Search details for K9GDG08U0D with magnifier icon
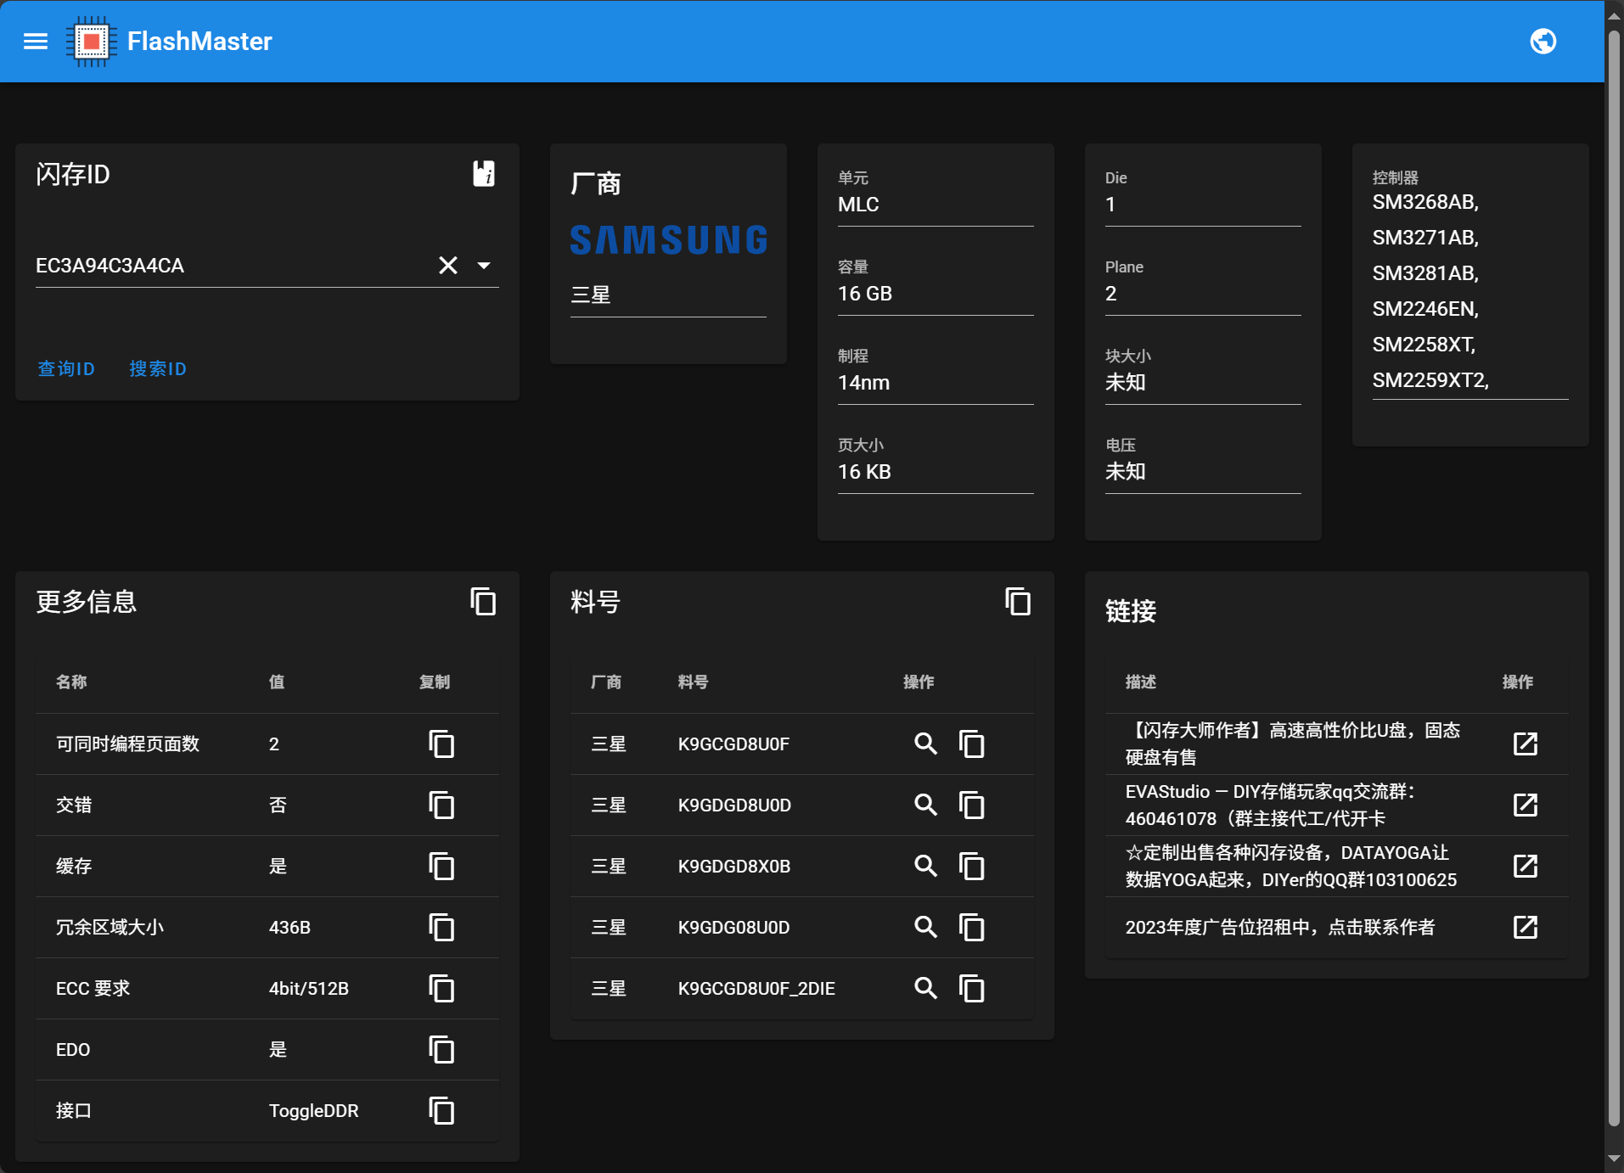This screenshot has height=1173, width=1624. click(925, 928)
